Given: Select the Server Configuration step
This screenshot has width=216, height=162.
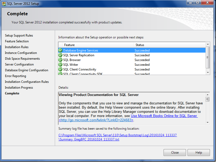Looking at the screenshot, I should point(19,64).
